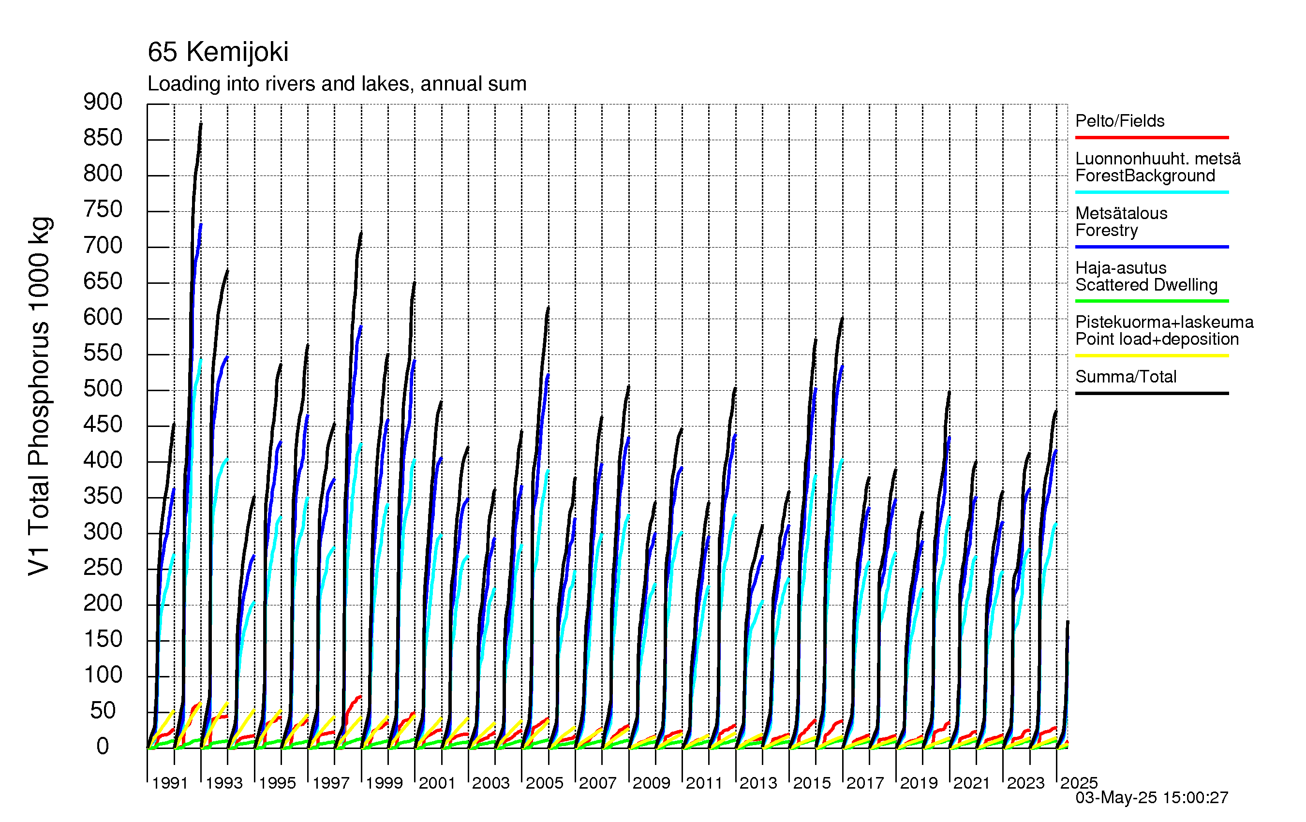
Task: Click the x-axis year label 1995
Action: point(277,783)
